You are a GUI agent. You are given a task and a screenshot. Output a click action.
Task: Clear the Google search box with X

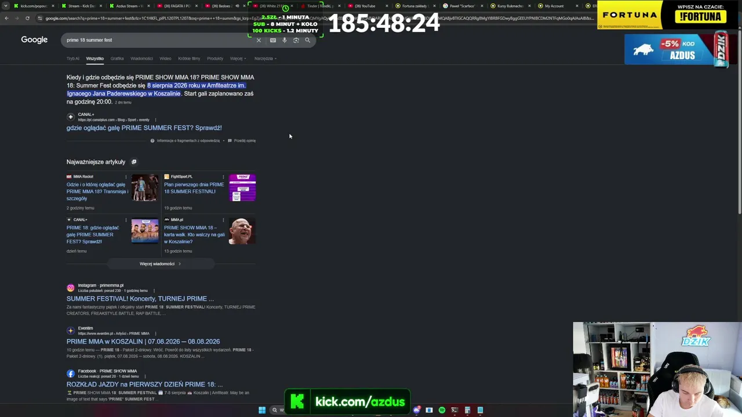coord(259,40)
